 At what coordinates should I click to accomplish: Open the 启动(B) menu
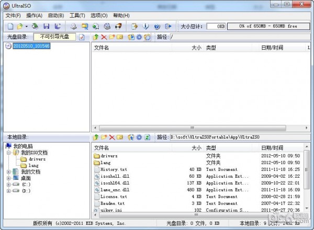(x=56, y=16)
